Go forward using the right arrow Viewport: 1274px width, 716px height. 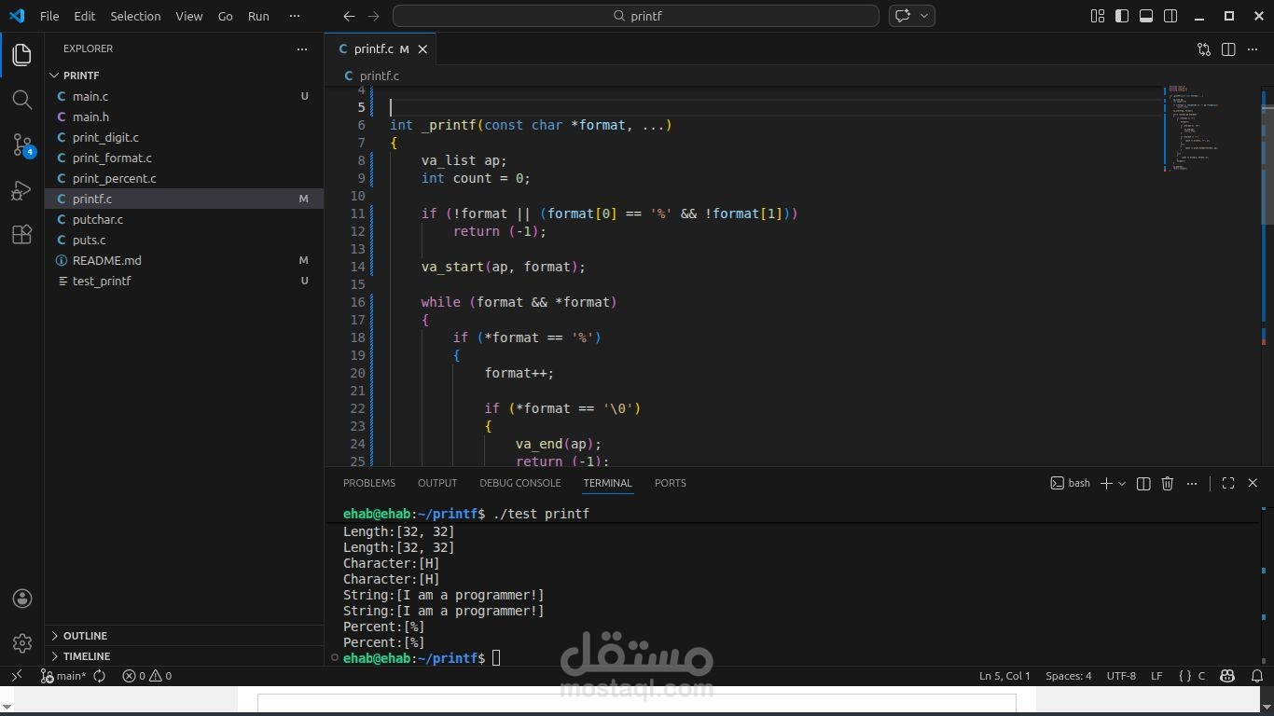[373, 16]
